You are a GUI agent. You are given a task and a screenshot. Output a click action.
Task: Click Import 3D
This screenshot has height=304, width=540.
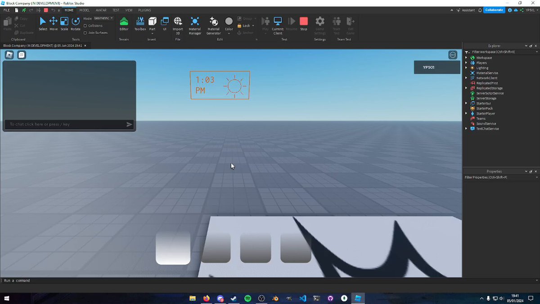[x=178, y=26]
